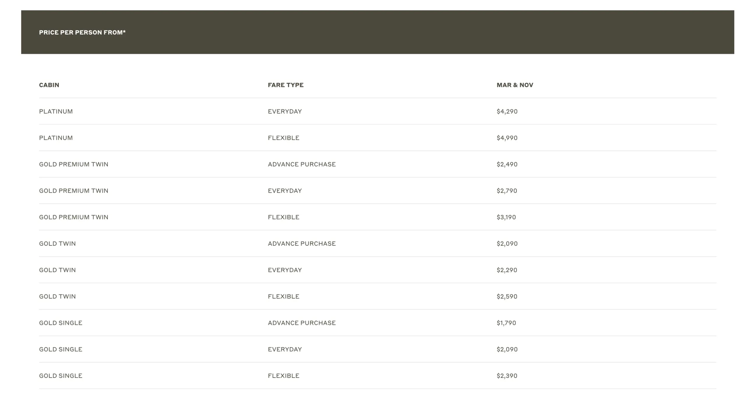The height and width of the screenshot is (404, 746).
Task: Click Gold Premium Twin Advance Purchase price $2,490
Action: [507, 164]
